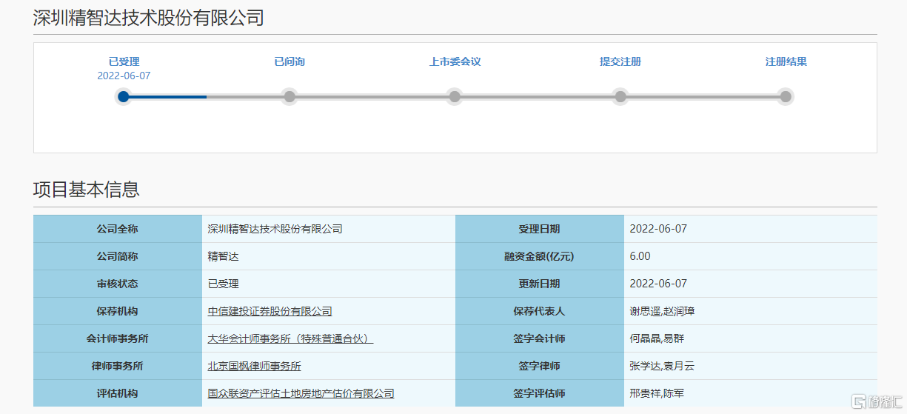Open the 国众联资产评估土地房地产估价有限公司 link
The height and width of the screenshot is (414, 907).
(x=301, y=394)
